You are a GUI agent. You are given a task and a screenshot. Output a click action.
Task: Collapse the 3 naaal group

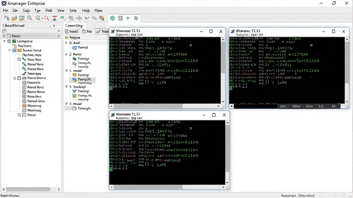67,104
